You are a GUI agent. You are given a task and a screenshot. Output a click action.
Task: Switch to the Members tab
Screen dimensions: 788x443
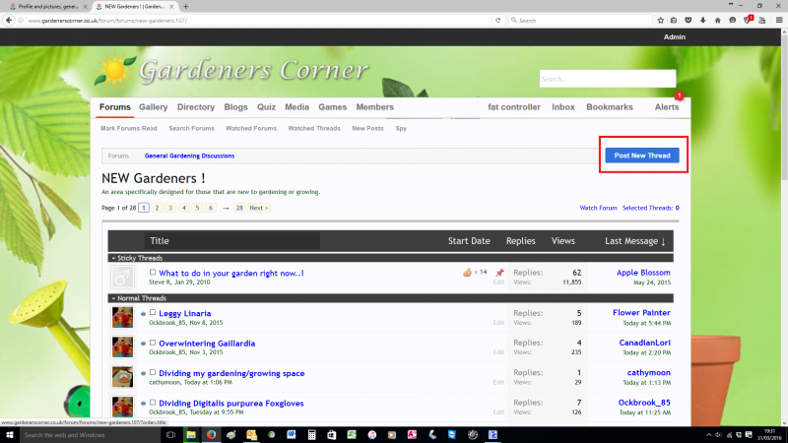pos(374,107)
